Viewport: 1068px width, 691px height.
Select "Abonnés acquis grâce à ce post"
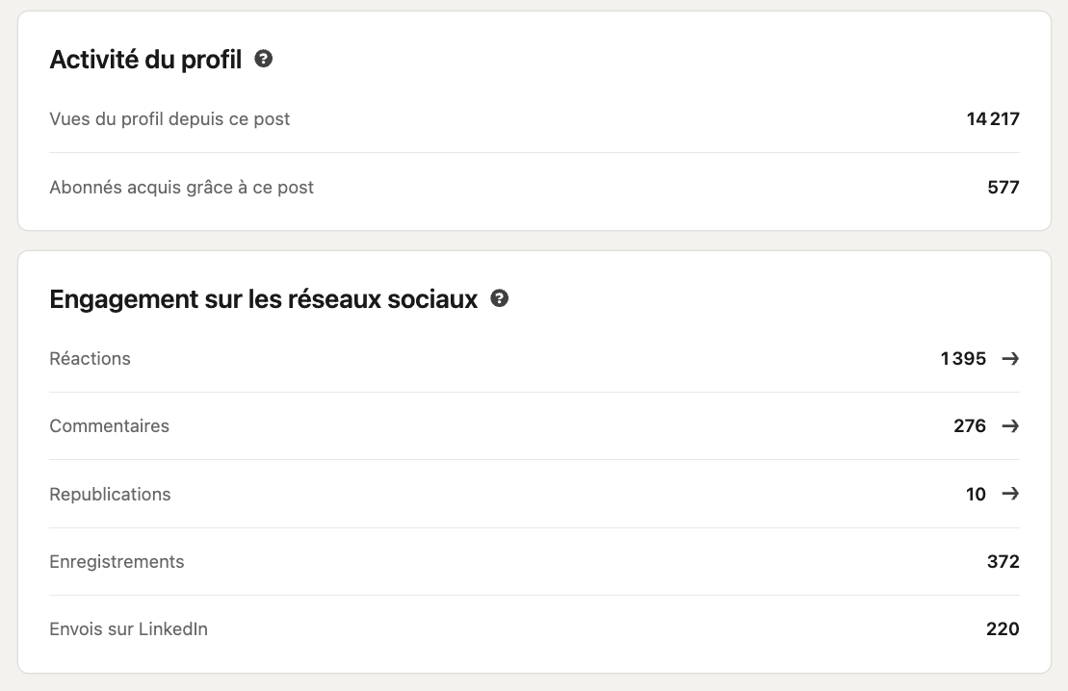[x=181, y=188]
